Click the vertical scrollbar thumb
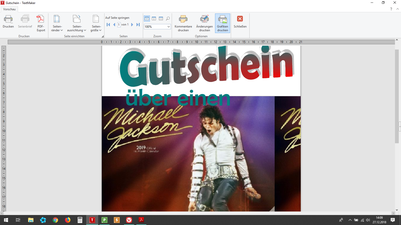Screen dimensions: 401x225 point(397,96)
